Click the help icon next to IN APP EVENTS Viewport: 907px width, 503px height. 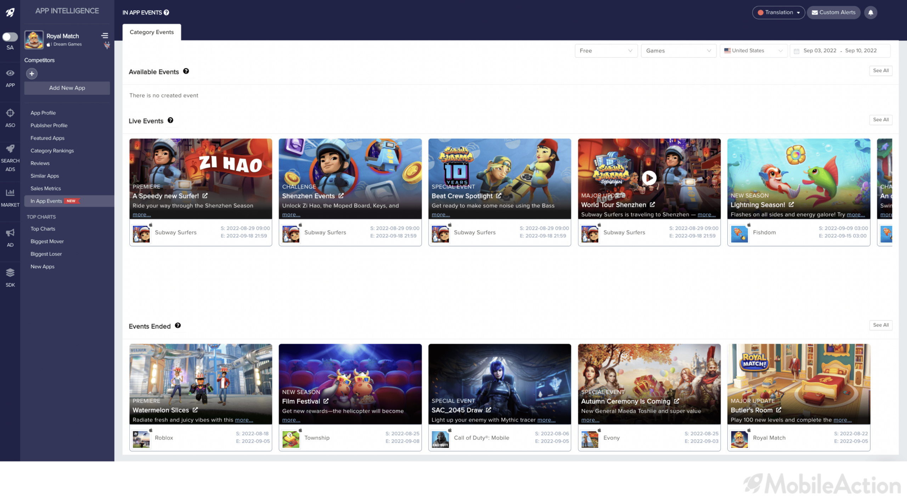(x=166, y=12)
